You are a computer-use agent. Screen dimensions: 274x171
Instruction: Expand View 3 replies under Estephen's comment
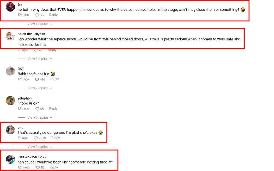(x=40, y=117)
